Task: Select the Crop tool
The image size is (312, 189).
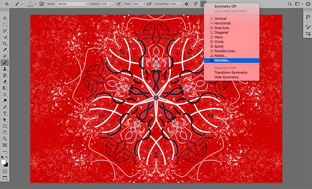Action: pyautogui.click(x=5, y=44)
